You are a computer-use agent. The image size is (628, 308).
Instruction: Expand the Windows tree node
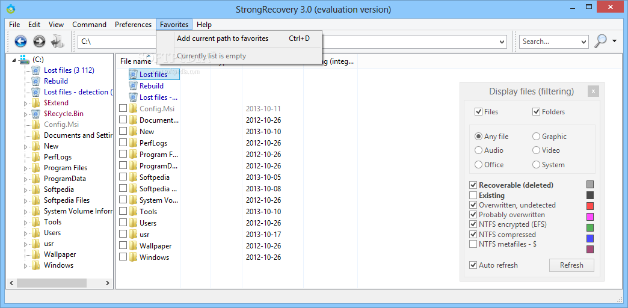[26, 265]
